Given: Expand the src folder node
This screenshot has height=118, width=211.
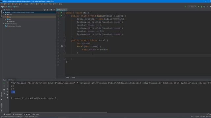Looking at the screenshot, I should point(5,19).
